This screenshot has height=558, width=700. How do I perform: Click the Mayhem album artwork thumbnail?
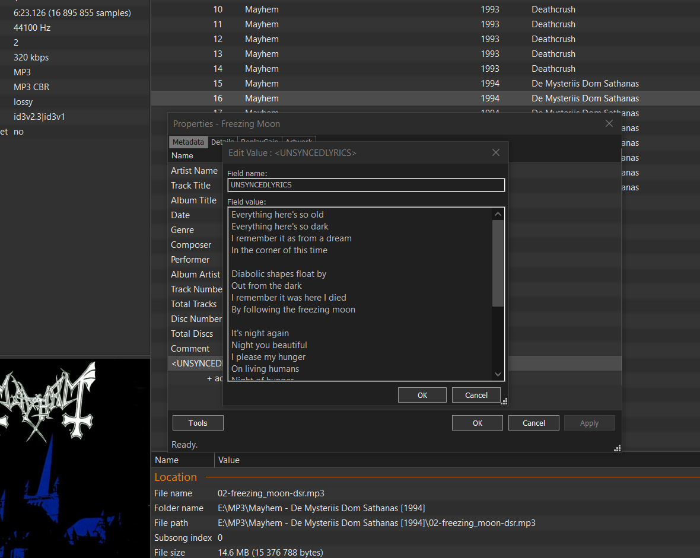click(75, 458)
